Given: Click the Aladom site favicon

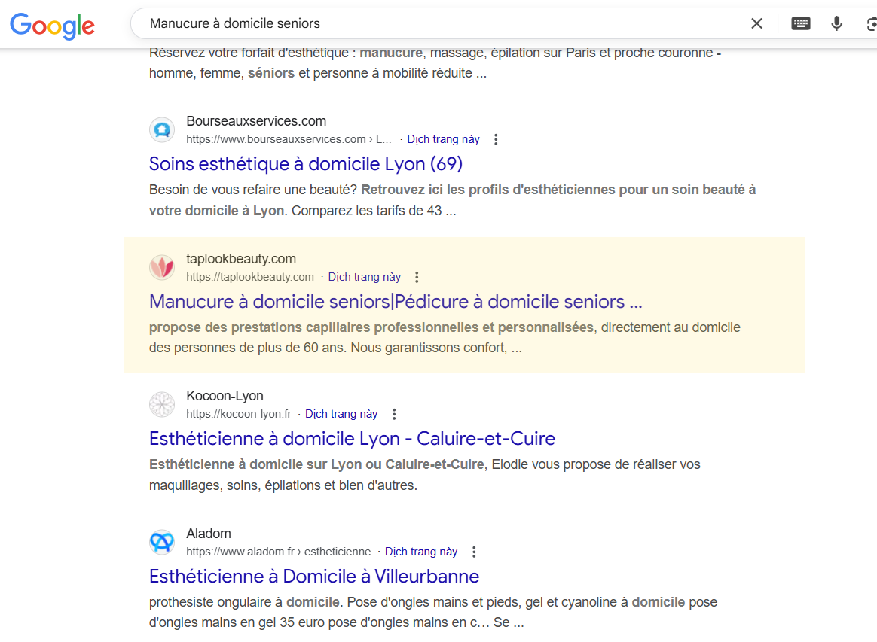Looking at the screenshot, I should (162, 543).
